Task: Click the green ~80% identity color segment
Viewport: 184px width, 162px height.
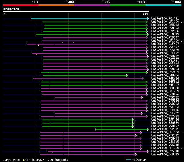Action: (x=128, y=5)
